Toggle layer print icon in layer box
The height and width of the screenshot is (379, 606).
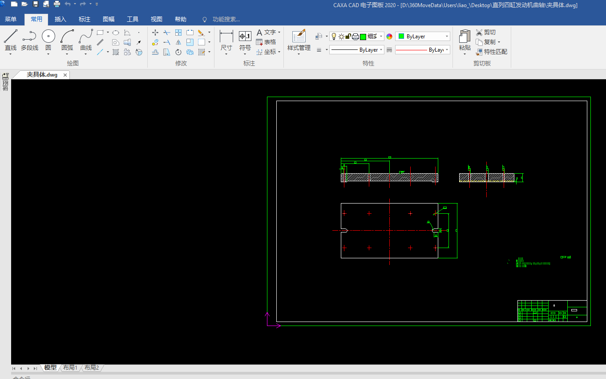point(356,37)
